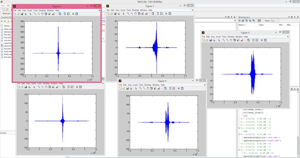
Task: Select the Edit Plot arrow in Figure 5
Action: pyautogui.click(x=219, y=40)
